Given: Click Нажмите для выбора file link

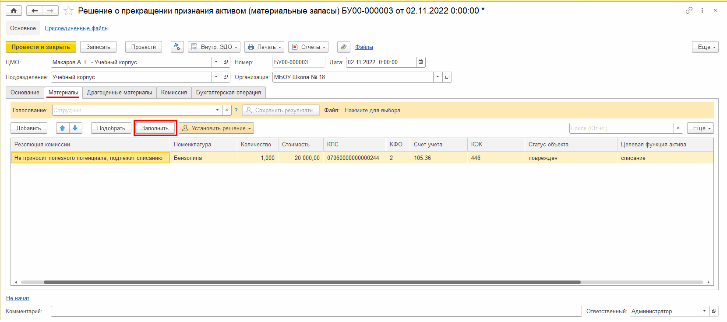Looking at the screenshot, I should coord(372,110).
